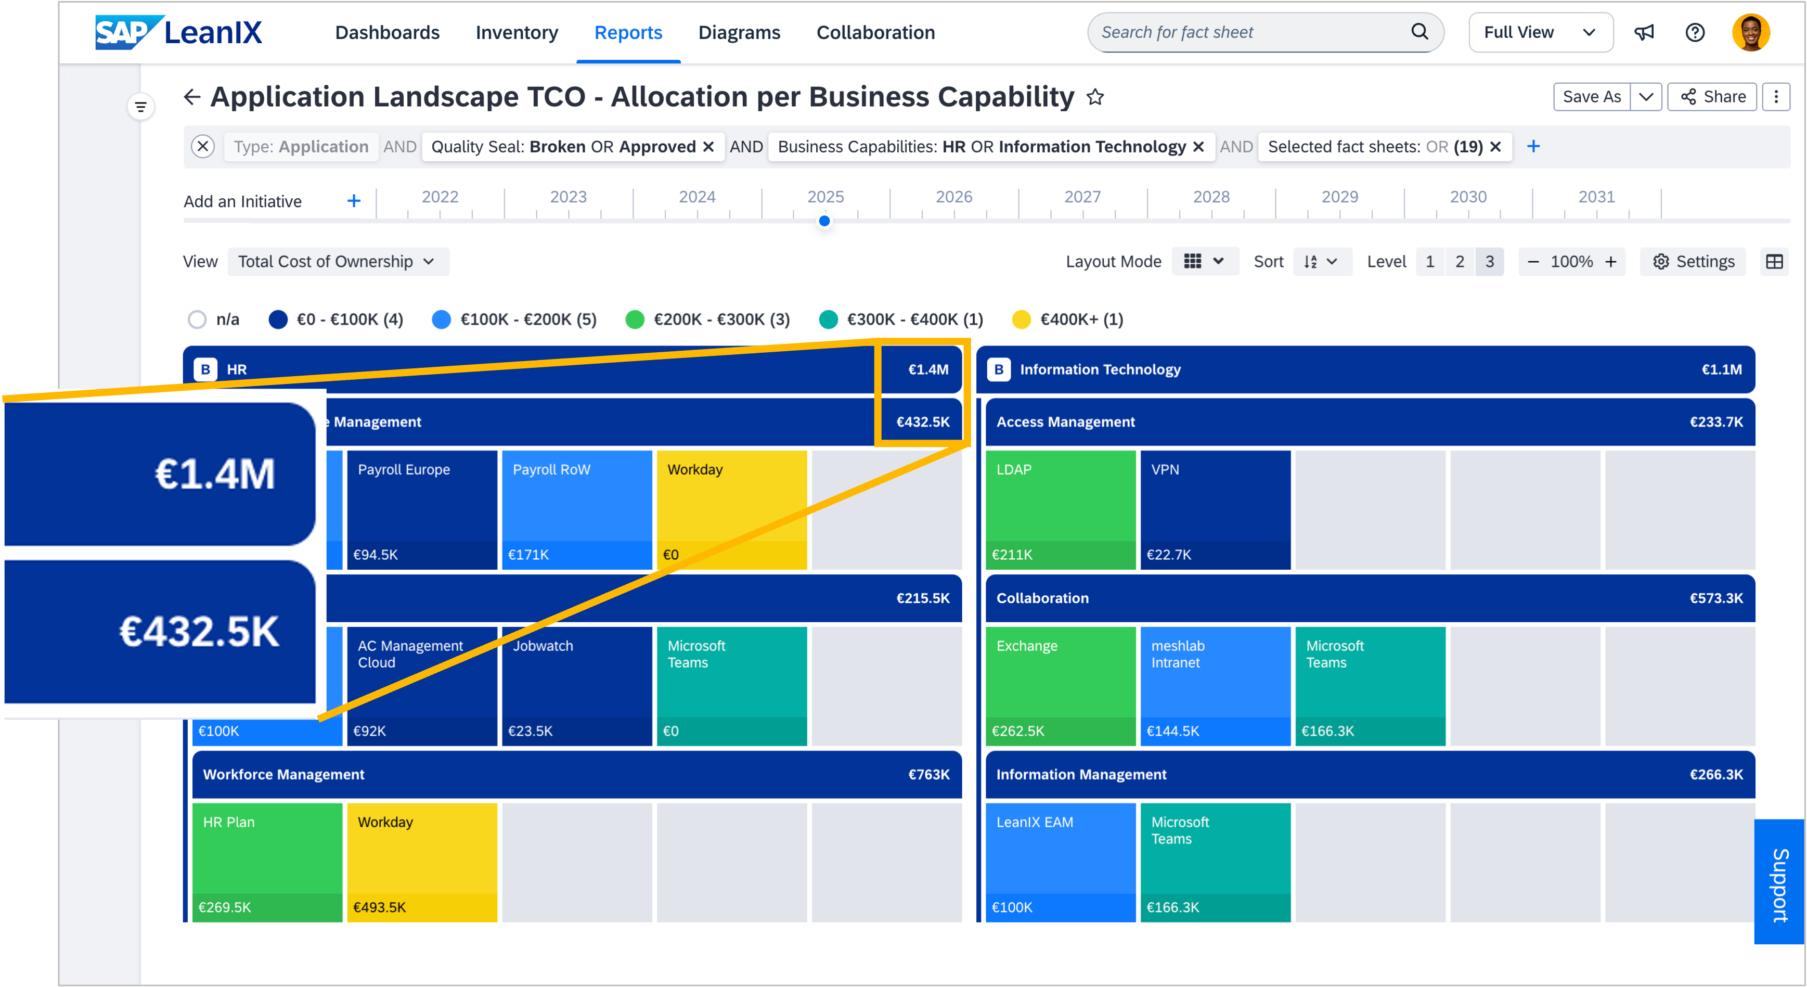The image size is (1807, 987).
Task: Open report Settings gear
Action: click(x=1693, y=262)
